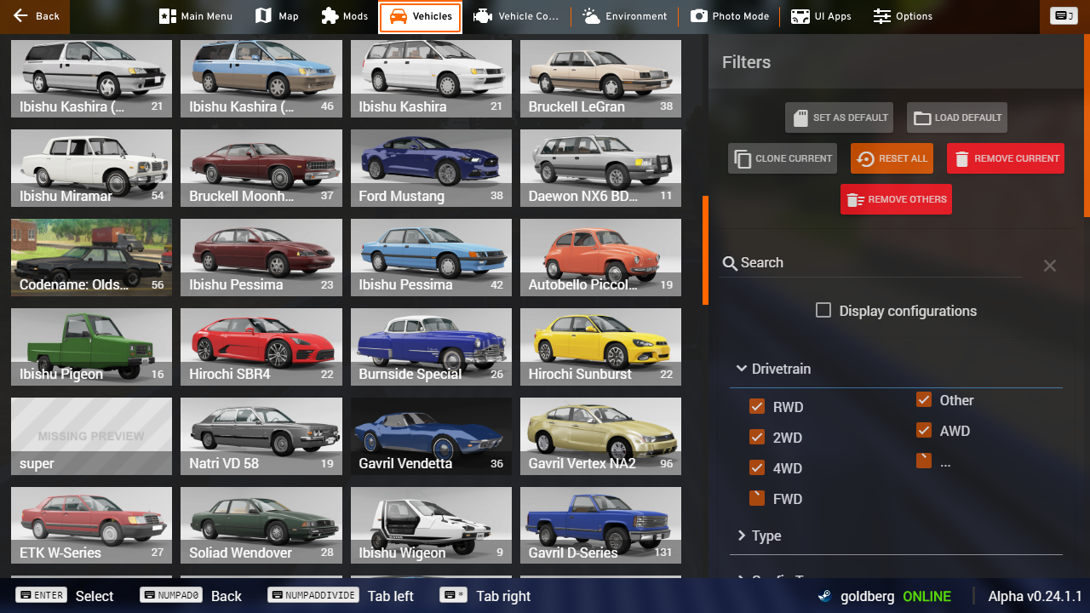
Task: Select blue Ibishu Pessima with 42 configs
Action: [431, 257]
